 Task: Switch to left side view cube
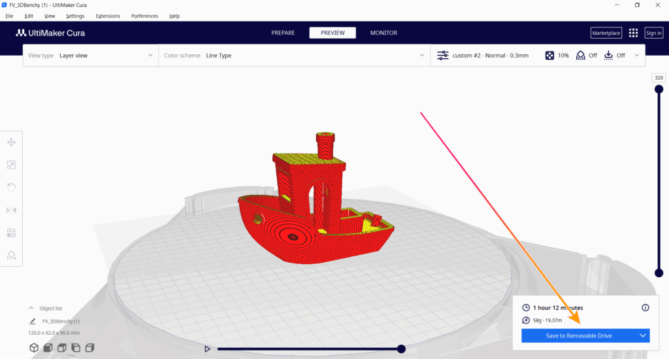click(76, 347)
